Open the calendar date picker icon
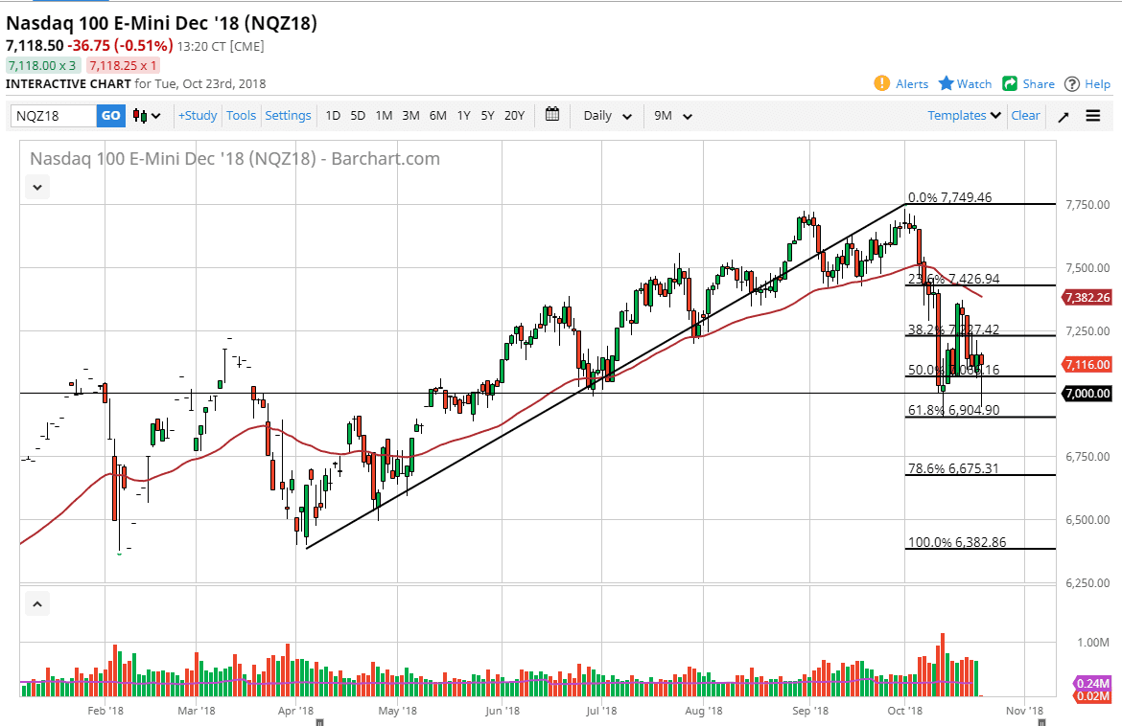This screenshot has height=726, width=1122. pyautogui.click(x=551, y=115)
